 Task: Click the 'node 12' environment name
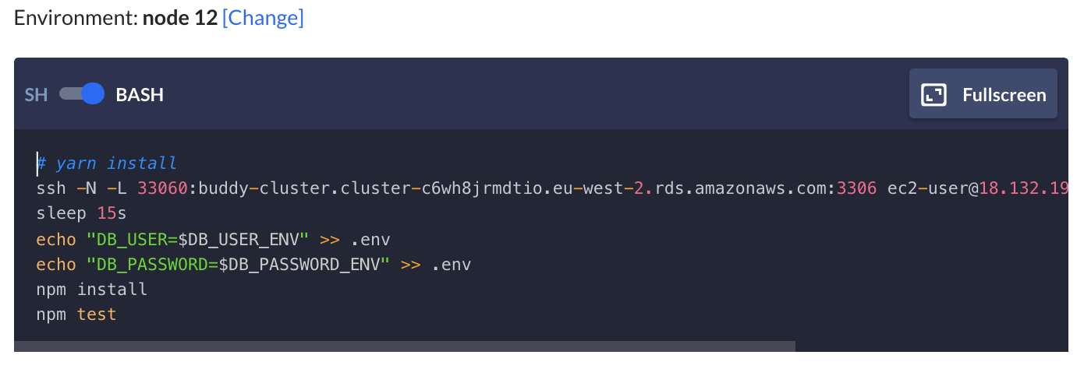tap(180, 18)
